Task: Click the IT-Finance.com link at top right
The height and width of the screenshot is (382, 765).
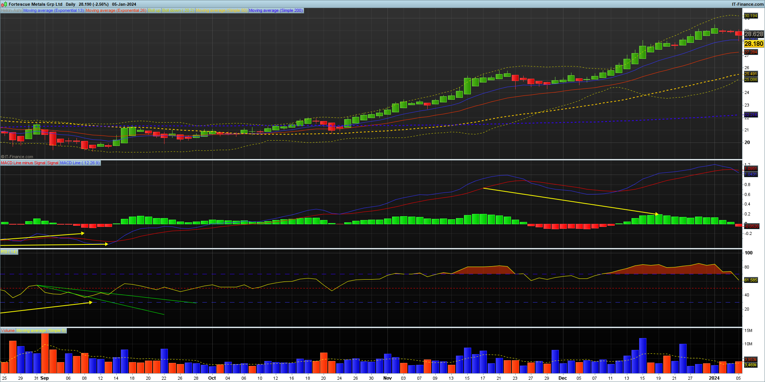Action: coord(747,4)
